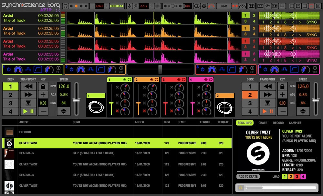Load the song to deck 3 with red LOAD button
323x196 pixels.
tap(297, 176)
